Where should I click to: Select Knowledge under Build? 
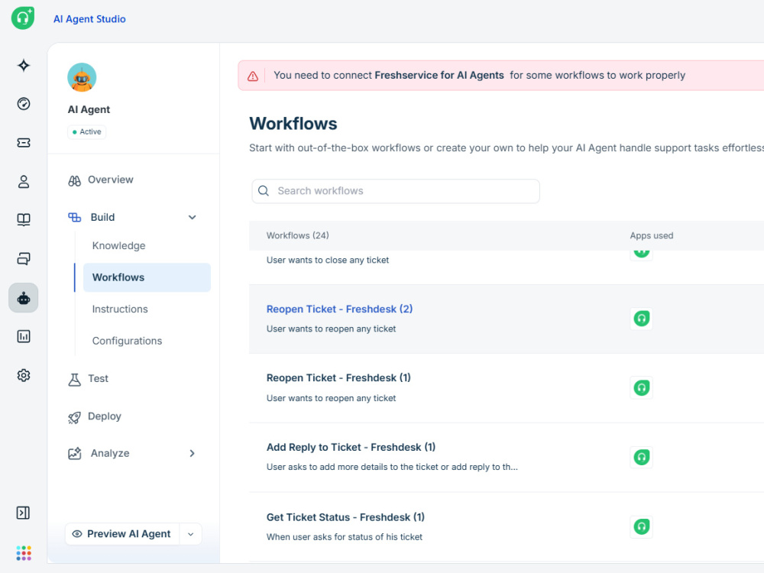coord(119,245)
